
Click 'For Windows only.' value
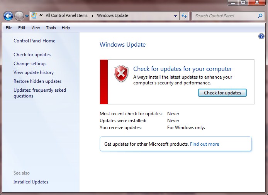pyautogui.click(x=186, y=128)
